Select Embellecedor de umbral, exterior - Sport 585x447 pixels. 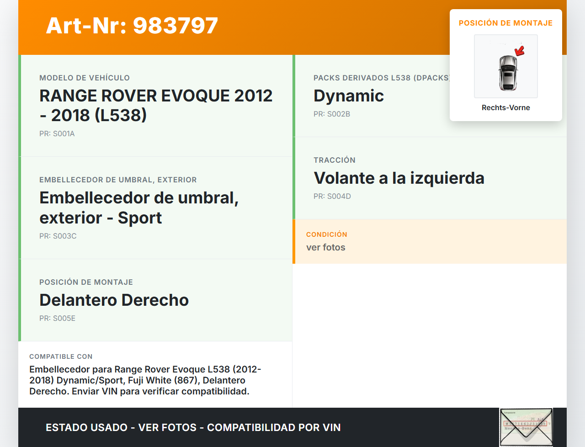139,208
